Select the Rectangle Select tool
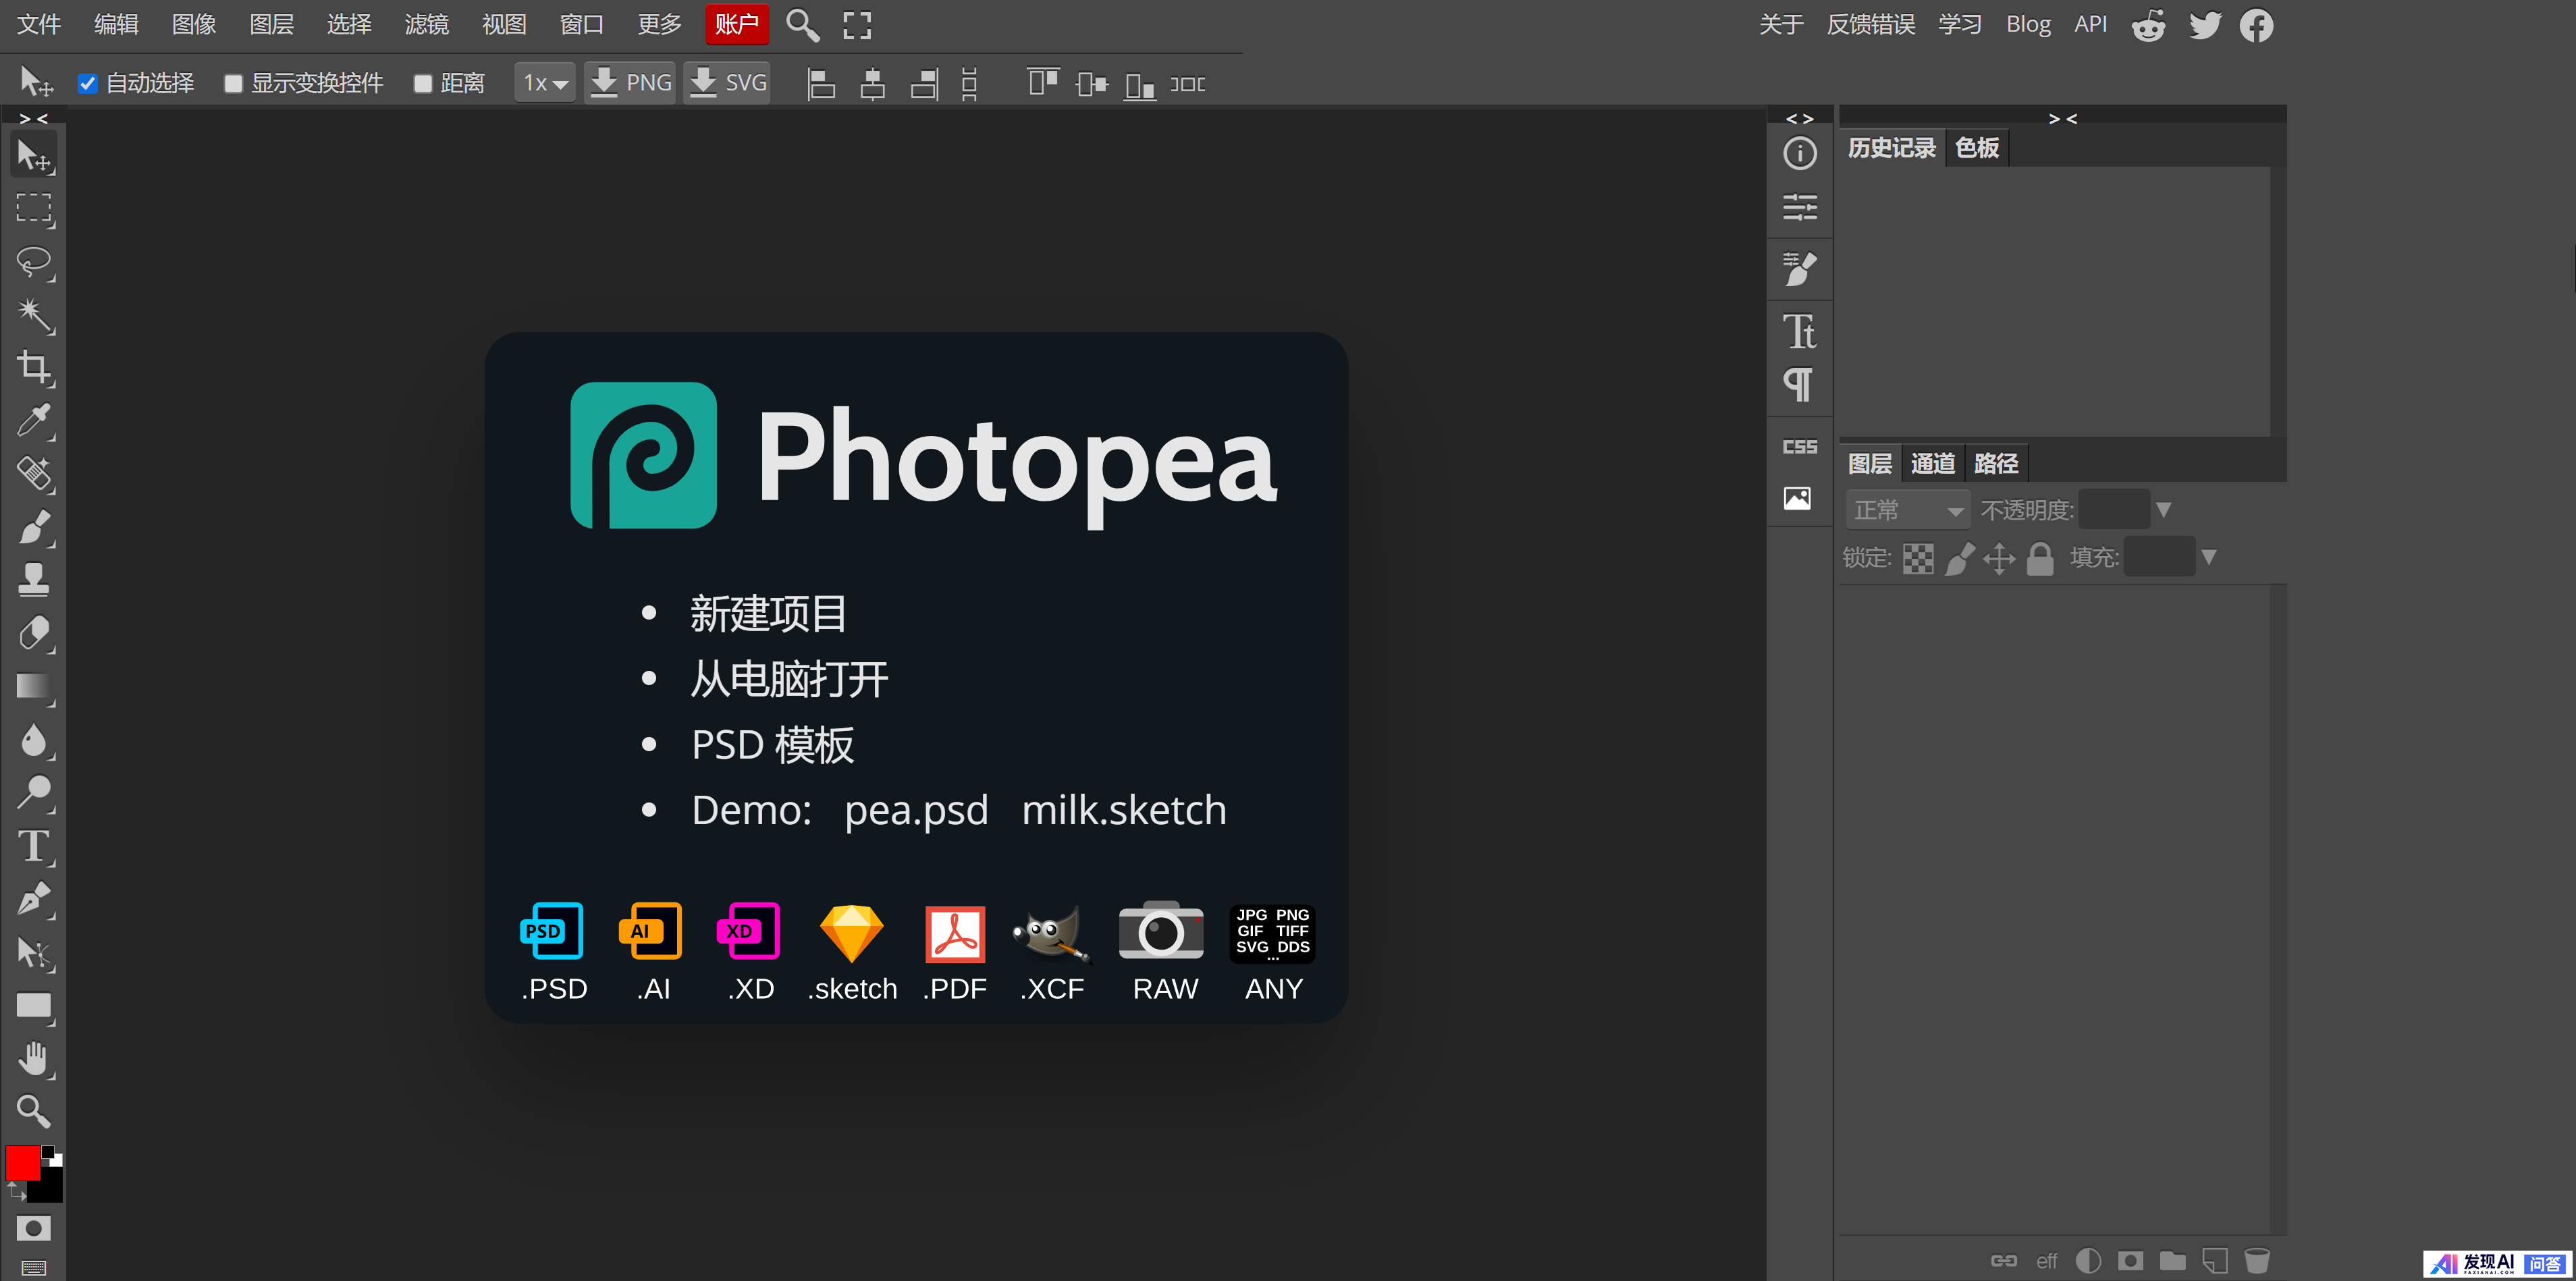Screen dimensions: 2576x1281 pos(34,209)
